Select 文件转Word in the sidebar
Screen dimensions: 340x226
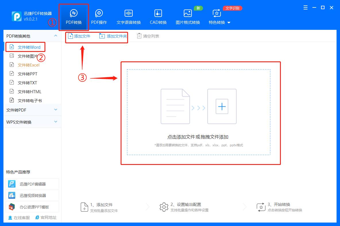coord(27,47)
